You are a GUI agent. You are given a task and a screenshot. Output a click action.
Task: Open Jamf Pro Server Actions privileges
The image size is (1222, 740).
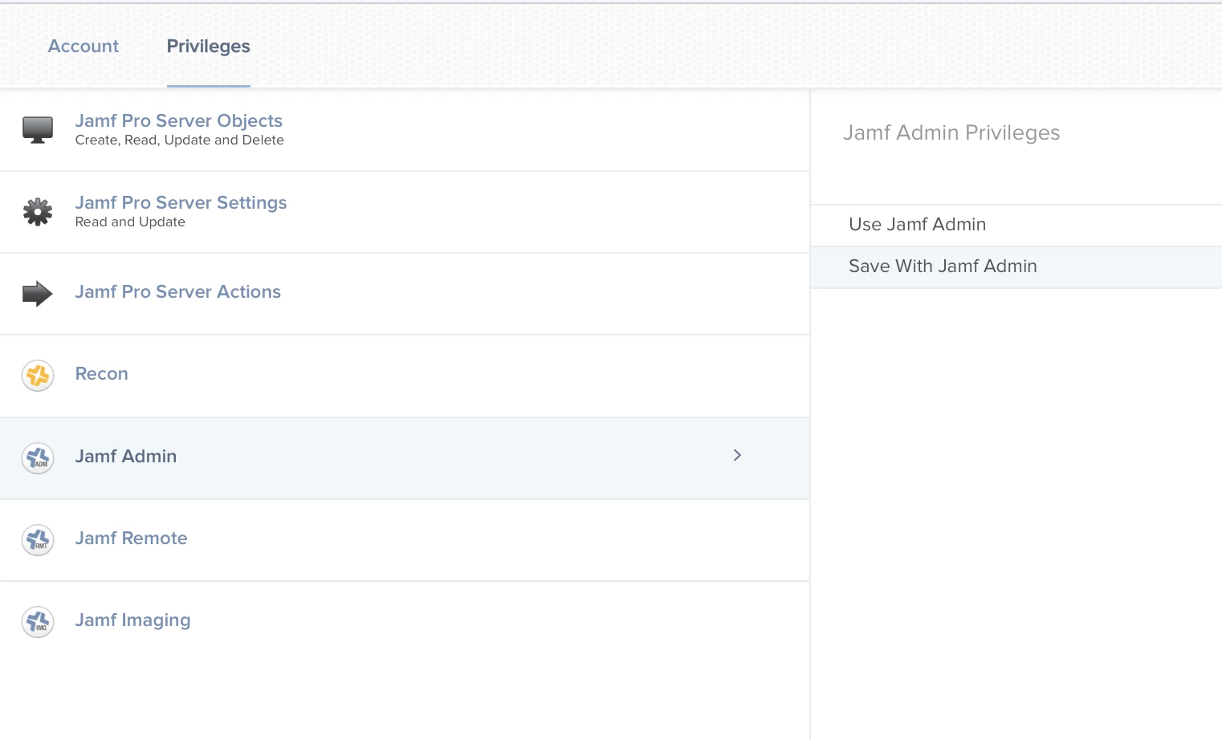(x=405, y=294)
